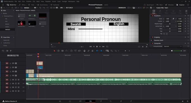Adjust the Pitch slider in Inspector
Image resolution: width=191 pixels, height=103 pixels.
[x=170, y=29]
